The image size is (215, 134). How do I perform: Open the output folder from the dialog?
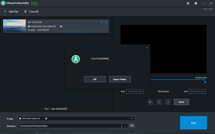pos(120,79)
